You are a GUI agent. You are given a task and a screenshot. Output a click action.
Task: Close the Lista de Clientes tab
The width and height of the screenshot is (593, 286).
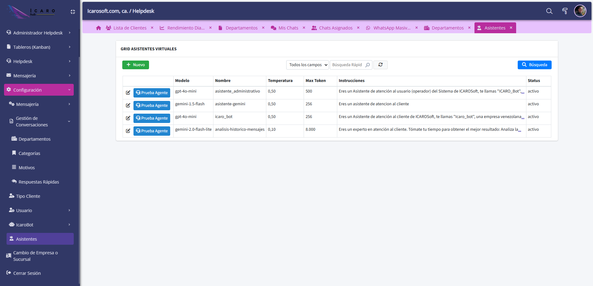click(x=152, y=28)
